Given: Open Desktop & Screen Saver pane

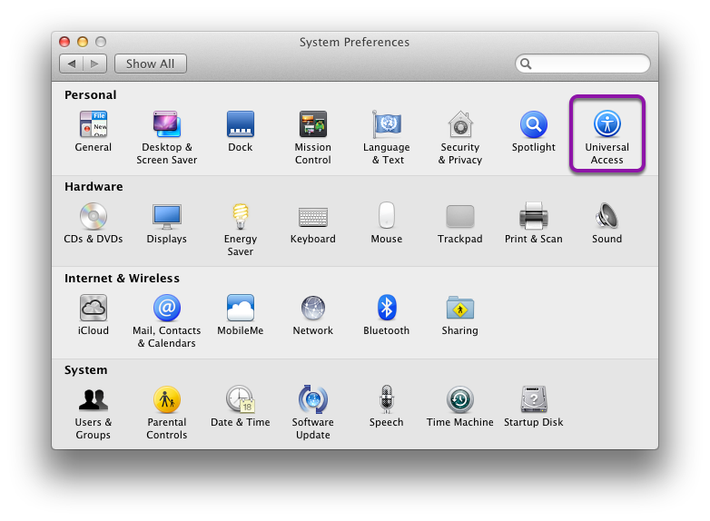Looking at the screenshot, I should click(x=167, y=138).
